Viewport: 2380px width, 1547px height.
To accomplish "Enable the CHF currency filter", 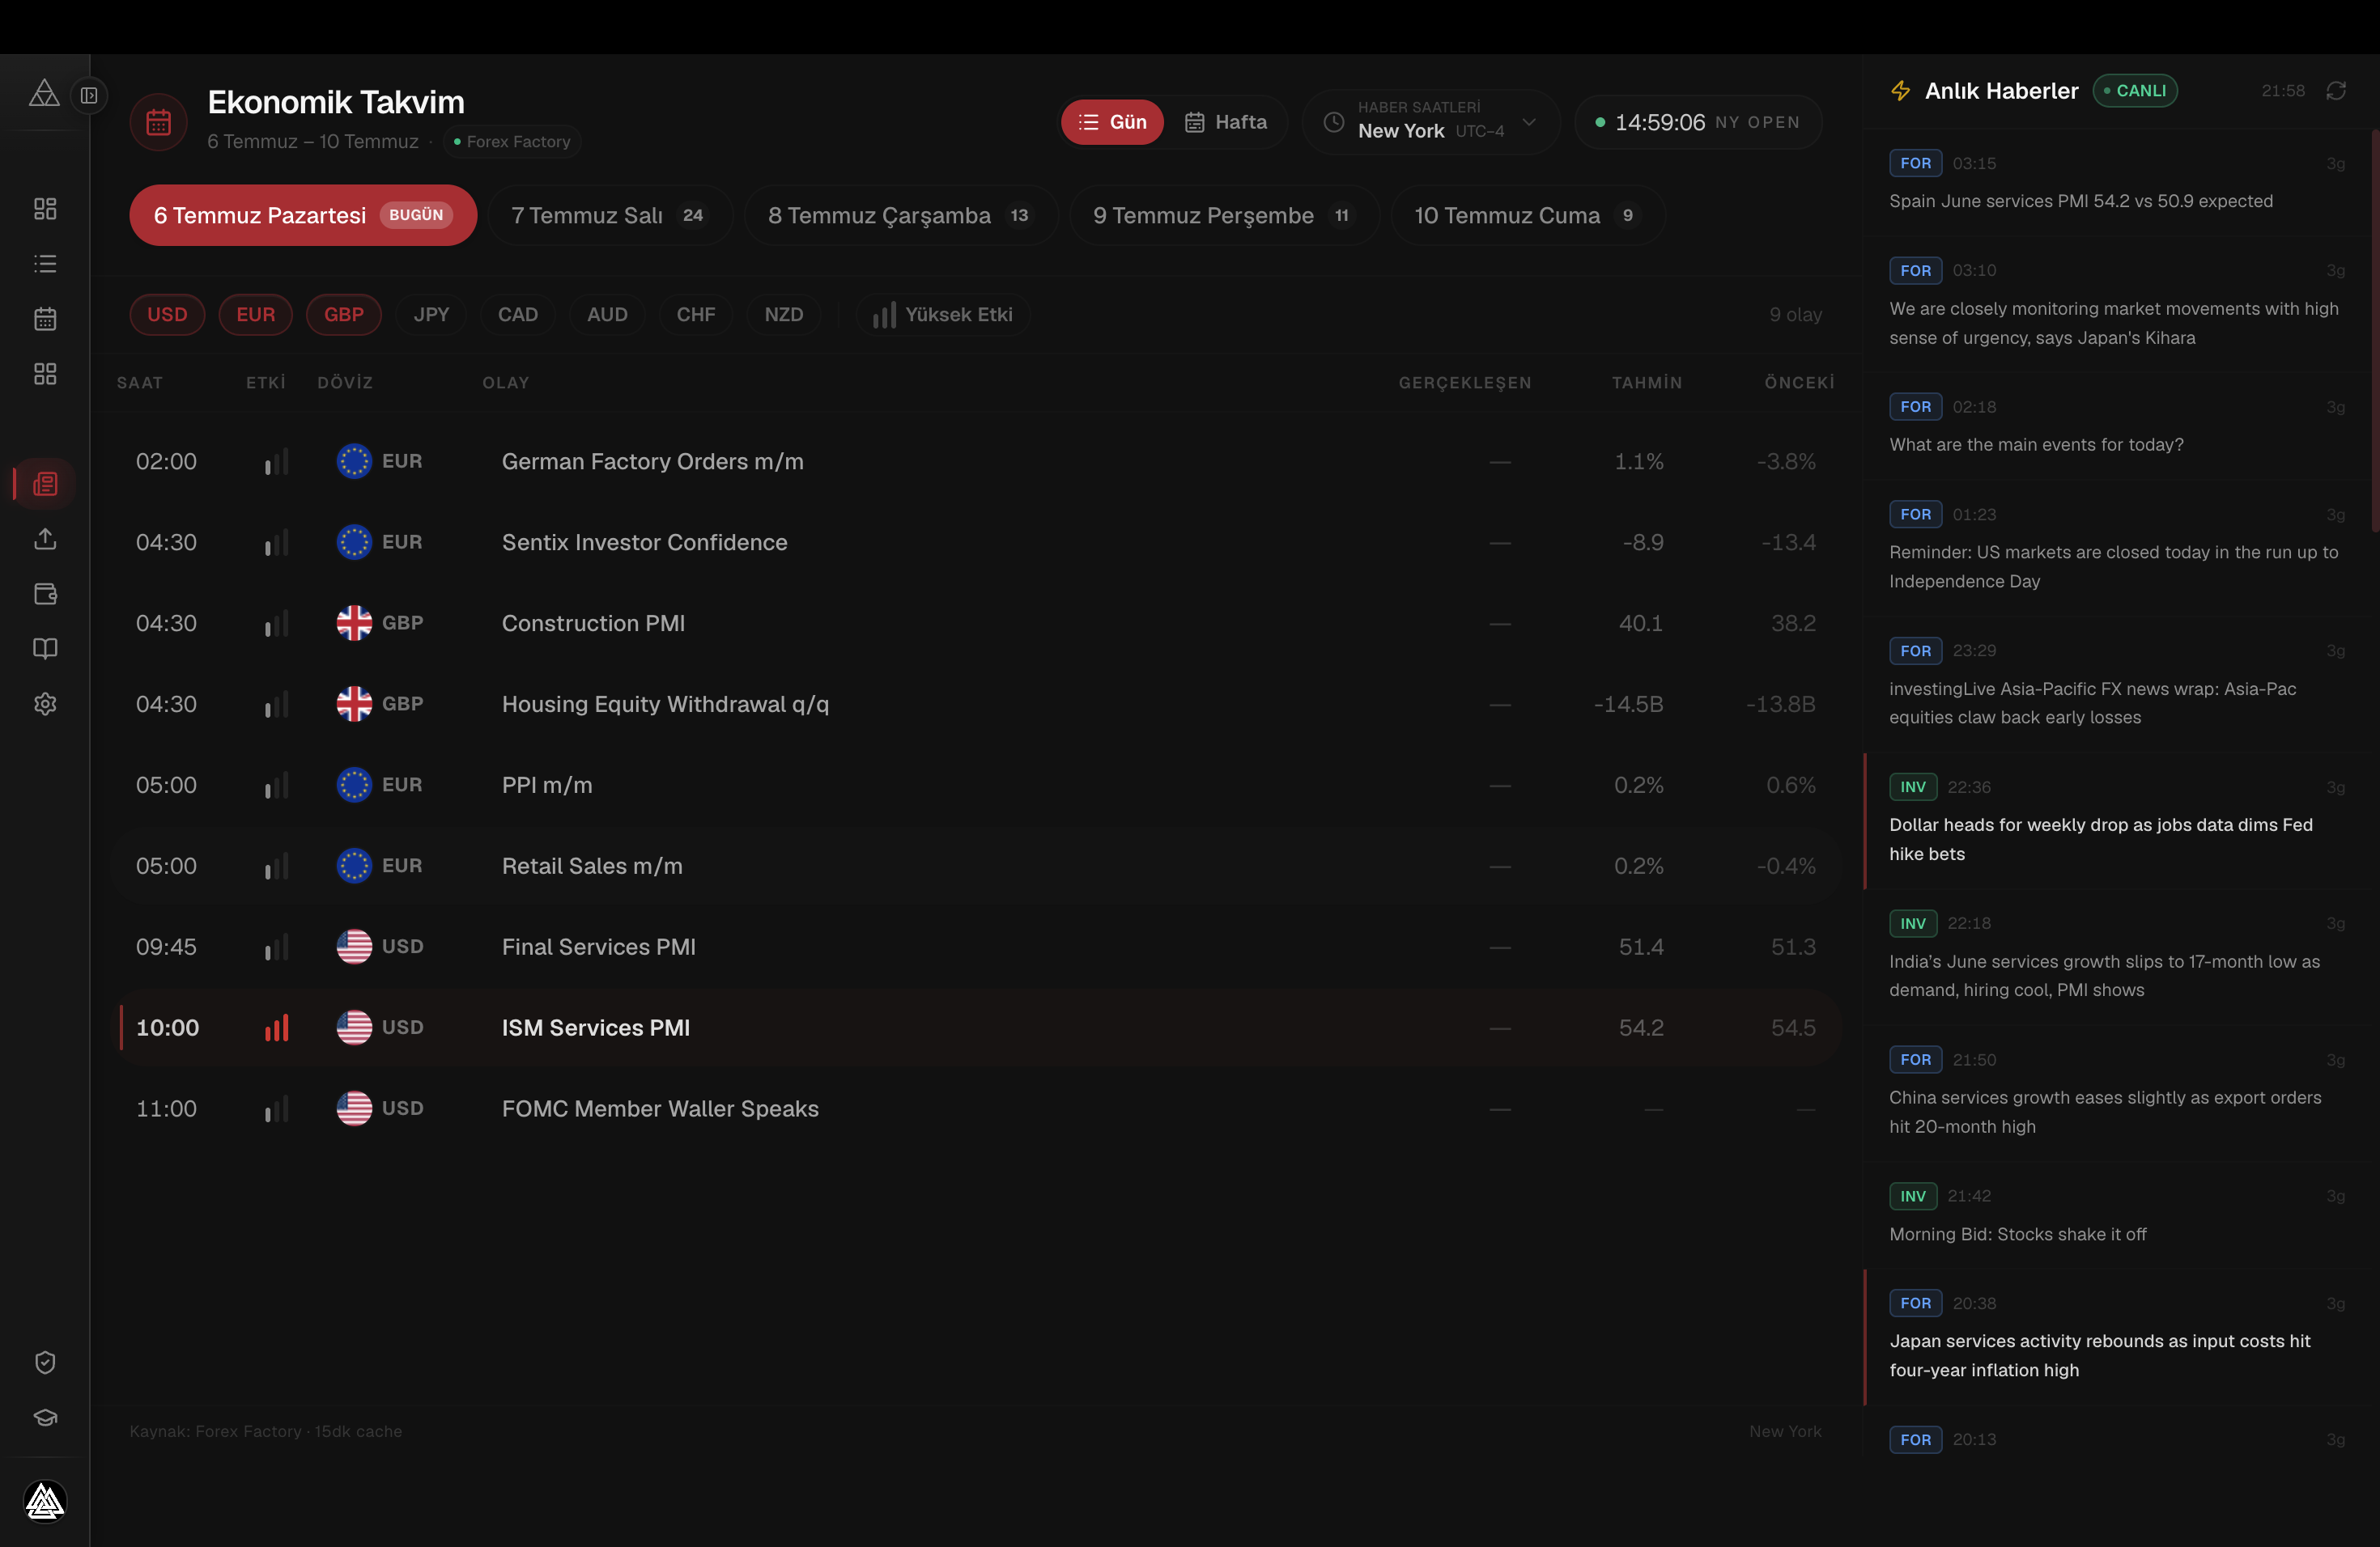I will (x=695, y=315).
